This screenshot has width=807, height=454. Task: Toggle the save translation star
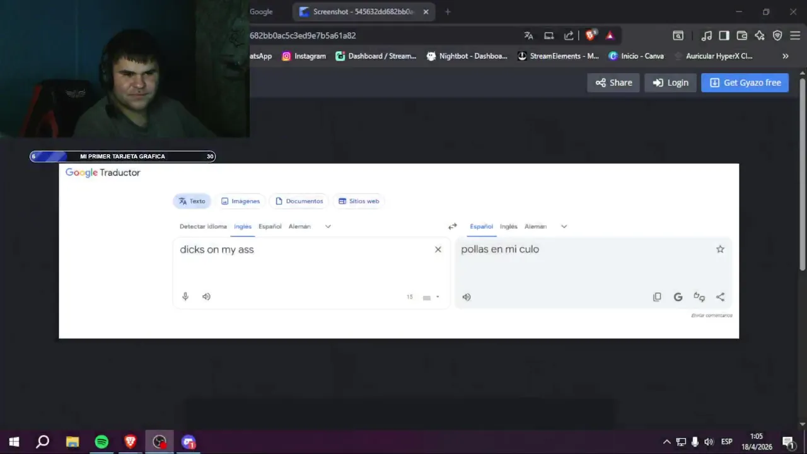(x=720, y=249)
